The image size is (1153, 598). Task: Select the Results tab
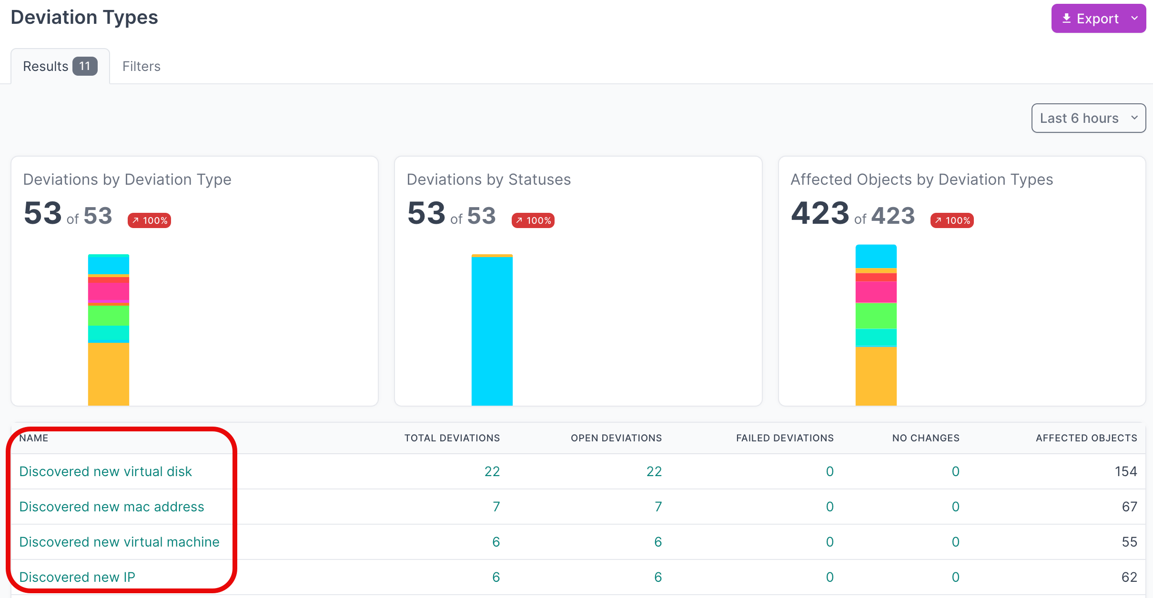[46, 66]
